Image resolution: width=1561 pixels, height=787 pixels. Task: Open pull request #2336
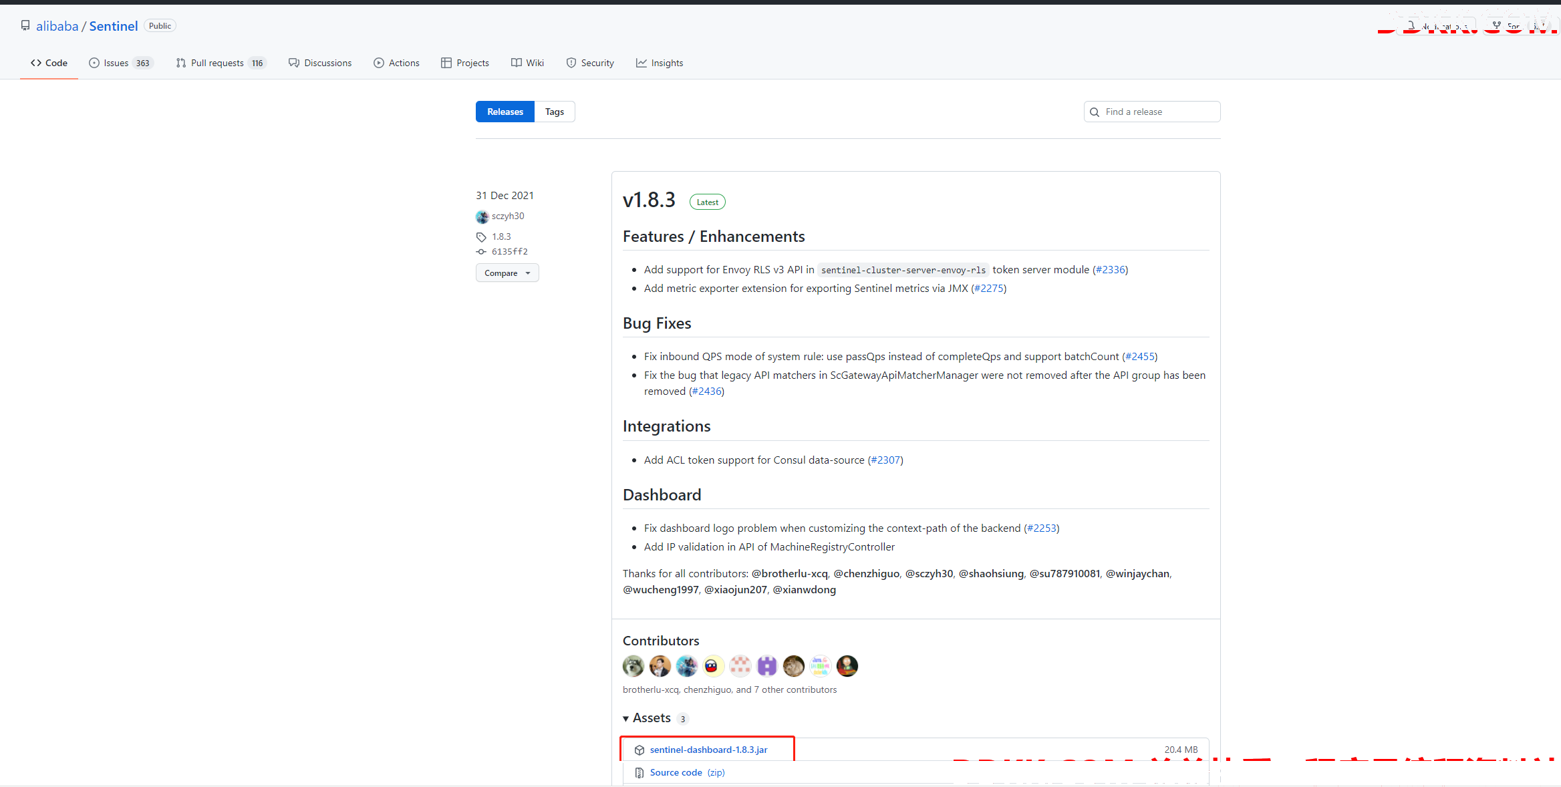1111,269
